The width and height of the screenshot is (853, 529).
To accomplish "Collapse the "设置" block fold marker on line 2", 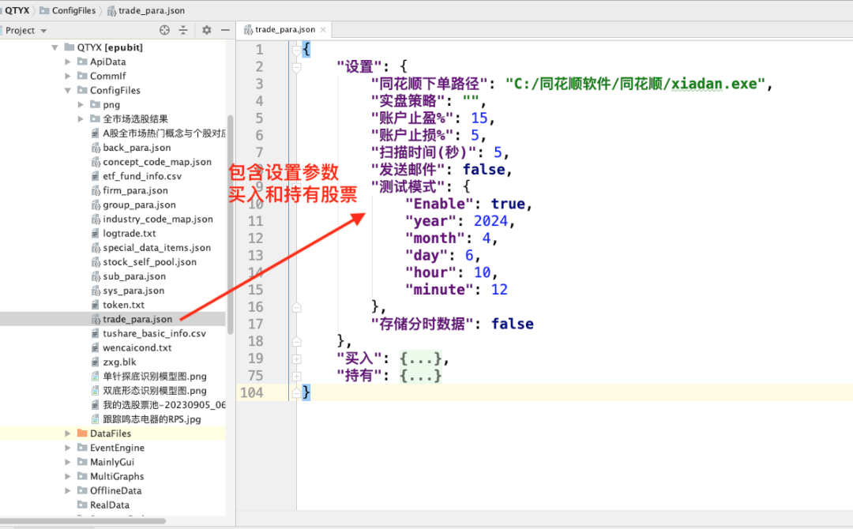I will [x=296, y=67].
